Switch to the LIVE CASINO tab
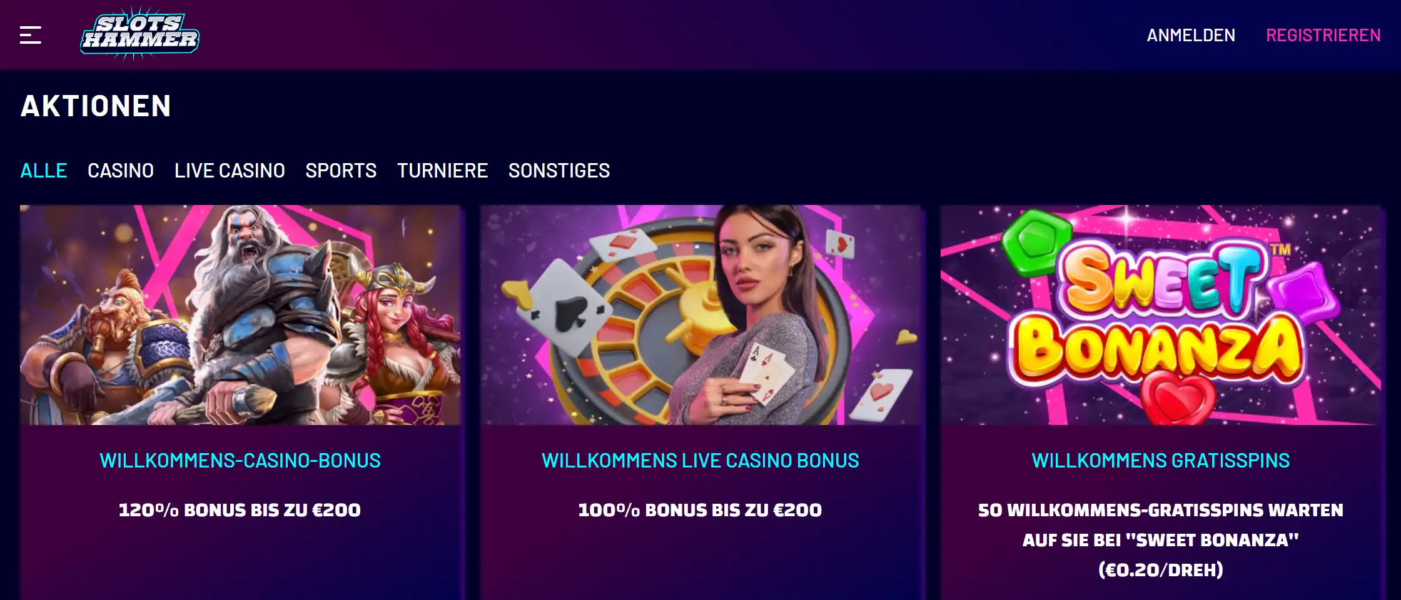The height and width of the screenshot is (600, 1401). [x=230, y=171]
